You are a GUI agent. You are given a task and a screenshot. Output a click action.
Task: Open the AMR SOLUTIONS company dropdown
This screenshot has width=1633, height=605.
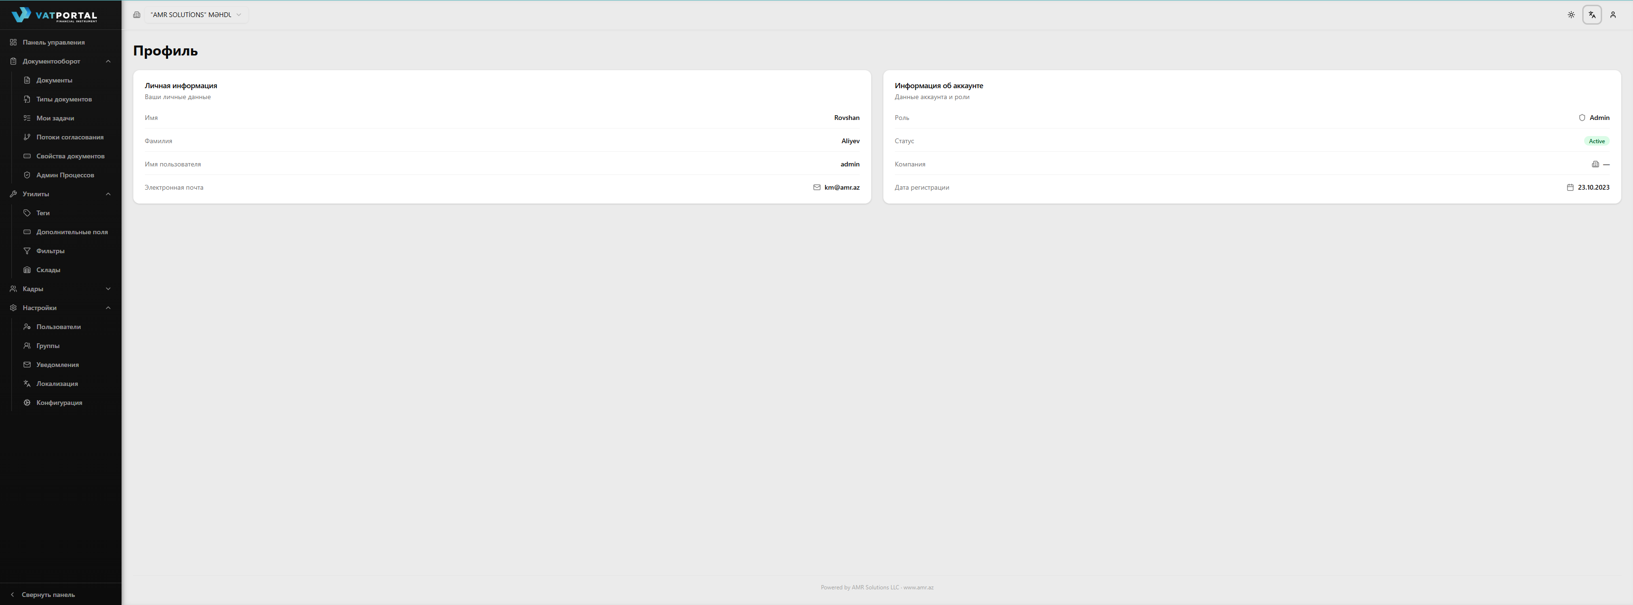[x=195, y=15]
